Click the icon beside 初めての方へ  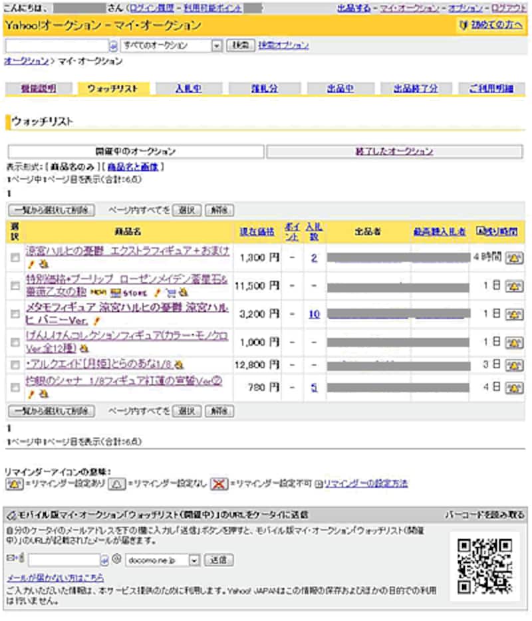(x=464, y=25)
